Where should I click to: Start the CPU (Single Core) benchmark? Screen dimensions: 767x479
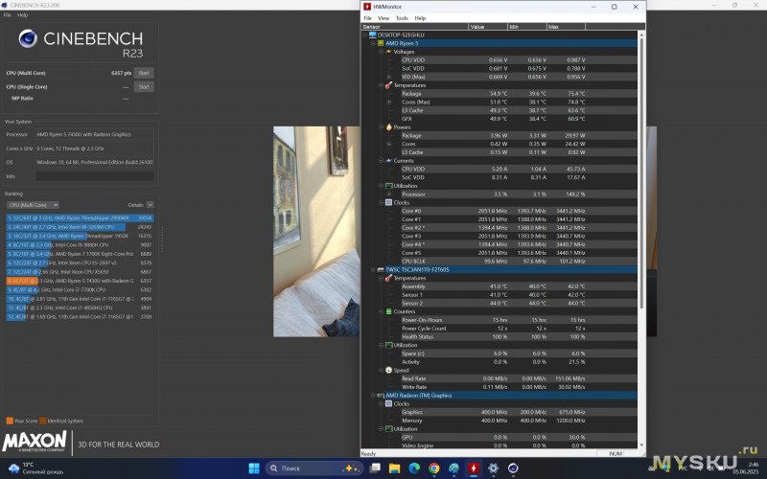pyautogui.click(x=144, y=86)
